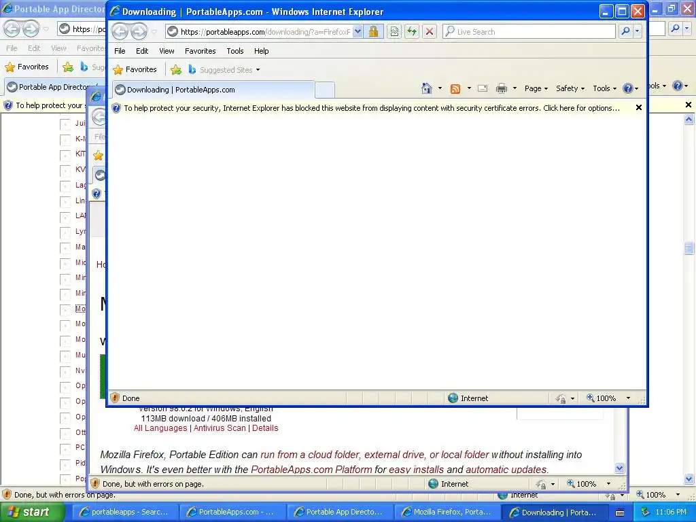Click scroll-down arrow in the Mozilla Firefox window
Screen dimensions: 696x522
click(620, 468)
